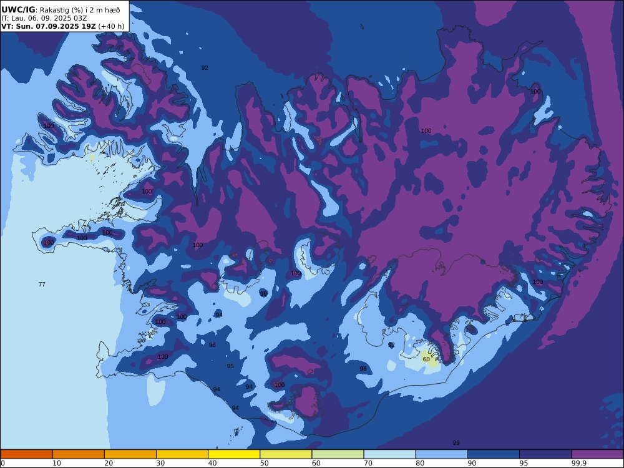Click the 'IT: Lau. 06. 09. 2025 03Z' line
Viewport: 624px width, 468px height.
tap(44, 18)
